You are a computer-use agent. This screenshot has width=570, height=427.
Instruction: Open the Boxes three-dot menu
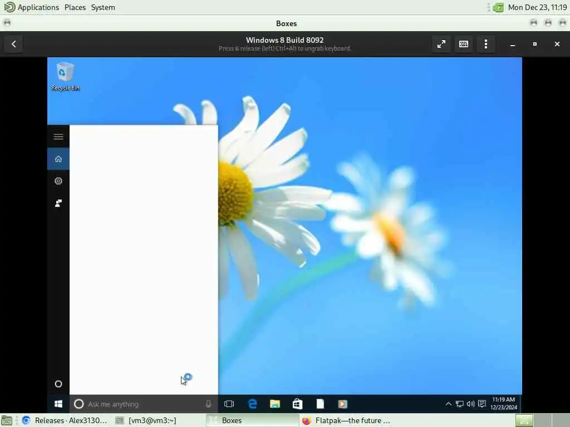click(486, 44)
